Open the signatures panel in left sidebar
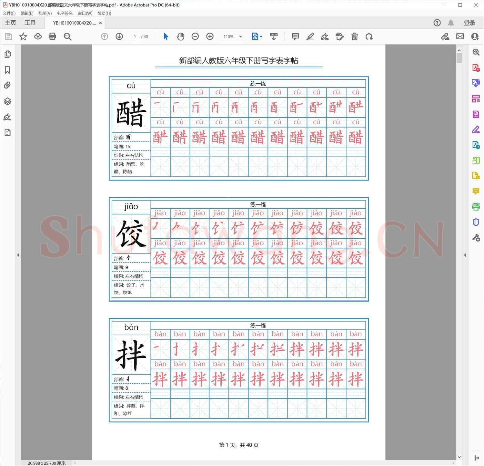Screen dimensions: 484x466 pyautogui.click(x=7, y=117)
